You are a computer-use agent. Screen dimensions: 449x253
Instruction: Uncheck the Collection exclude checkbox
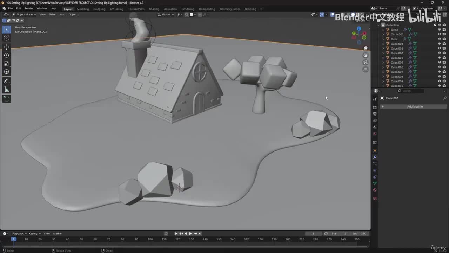[435, 25]
